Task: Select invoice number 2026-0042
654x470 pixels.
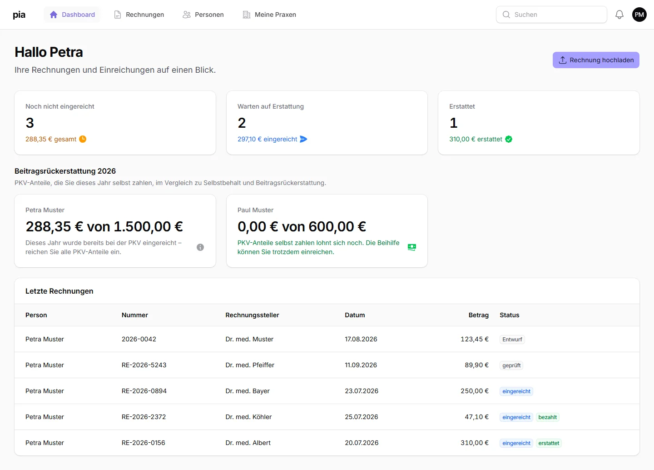Action: [139, 339]
